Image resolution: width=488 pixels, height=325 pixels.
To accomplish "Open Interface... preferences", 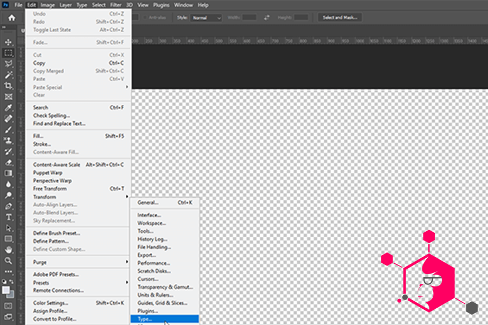I will (x=165, y=215).
